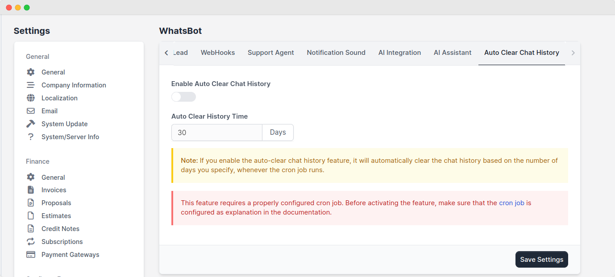
Task: Go to Subscriptions settings
Action: pos(62,242)
